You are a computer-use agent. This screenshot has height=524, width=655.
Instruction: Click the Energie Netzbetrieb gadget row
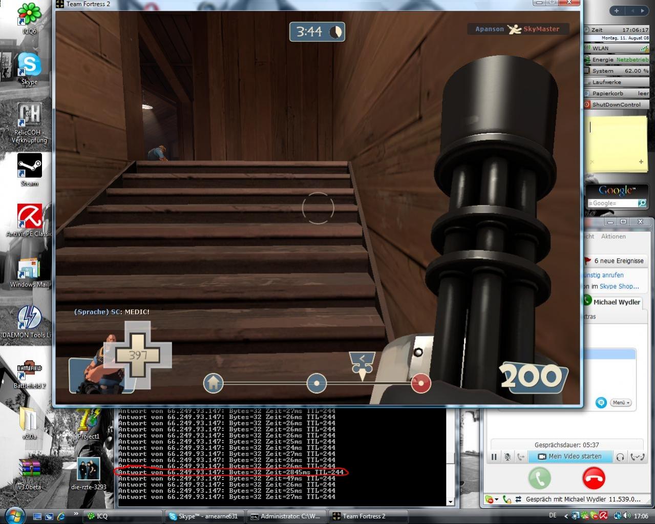tap(617, 59)
